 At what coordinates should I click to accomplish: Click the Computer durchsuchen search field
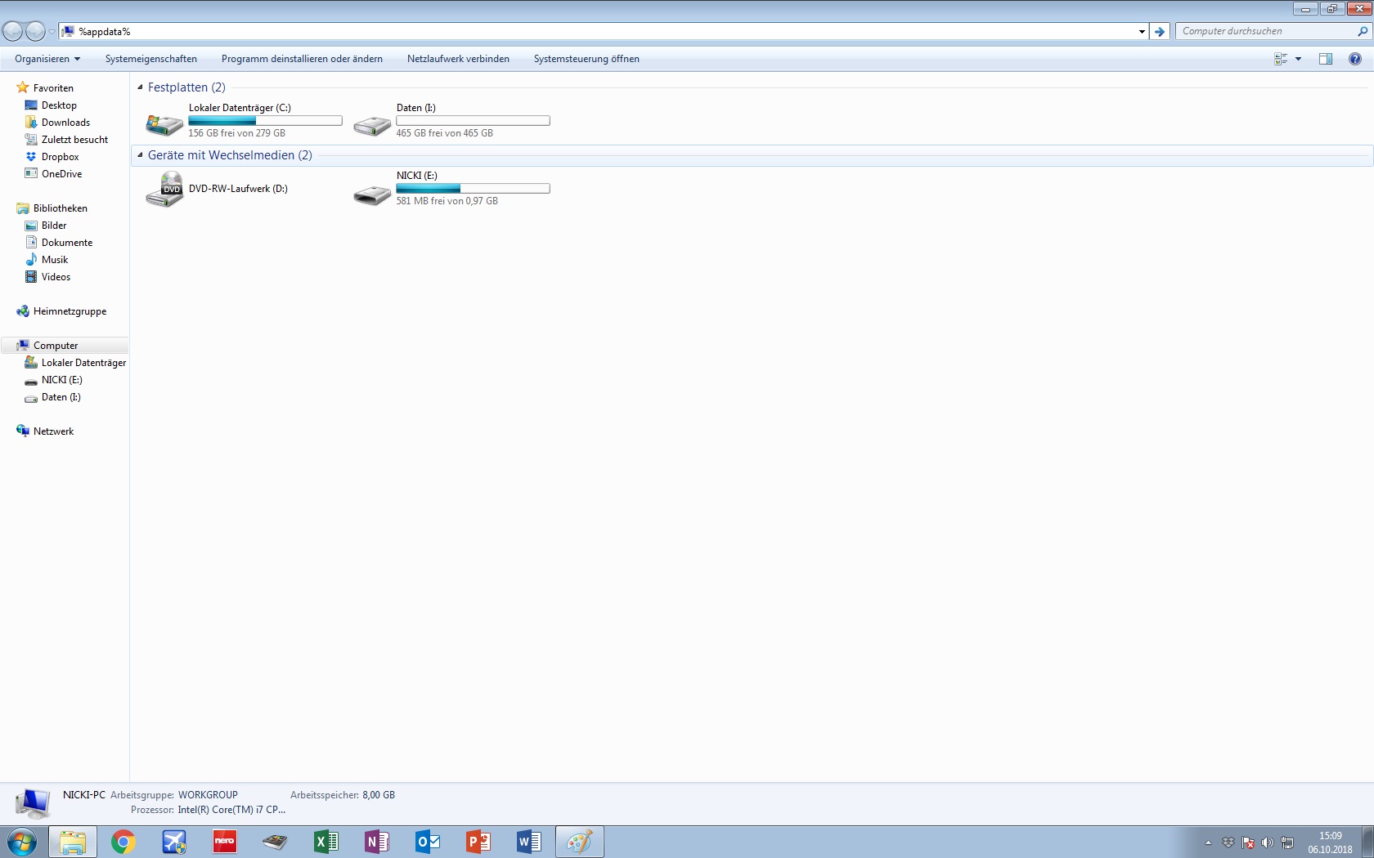pyautogui.click(x=1264, y=31)
